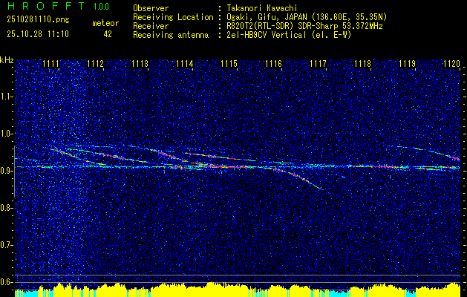Click the meteor count 42
The image size is (467, 297).
click(108, 34)
